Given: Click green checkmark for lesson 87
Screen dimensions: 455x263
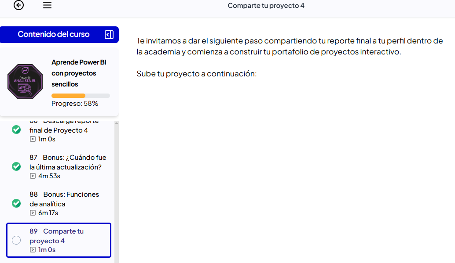Looking at the screenshot, I should 16,166.
